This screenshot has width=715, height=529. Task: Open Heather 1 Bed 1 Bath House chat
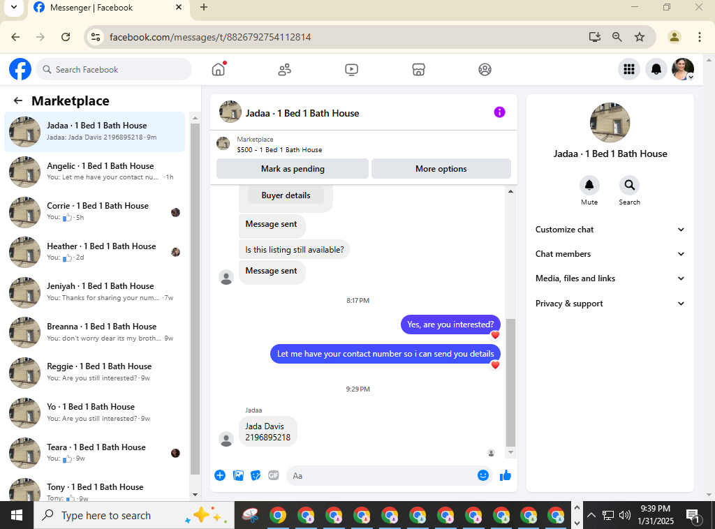pos(95,251)
